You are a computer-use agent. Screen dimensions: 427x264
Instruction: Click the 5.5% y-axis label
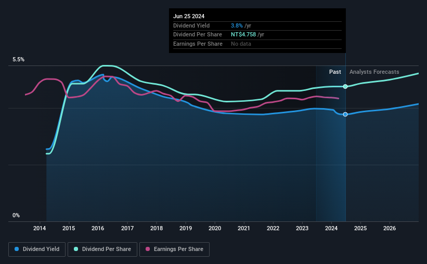[x=18, y=60]
